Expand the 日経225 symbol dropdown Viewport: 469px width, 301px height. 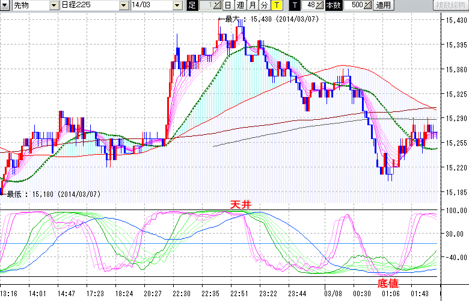pos(123,5)
